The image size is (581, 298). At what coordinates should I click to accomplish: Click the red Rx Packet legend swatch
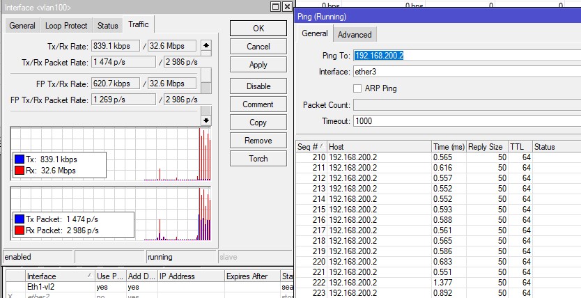[x=20, y=230]
